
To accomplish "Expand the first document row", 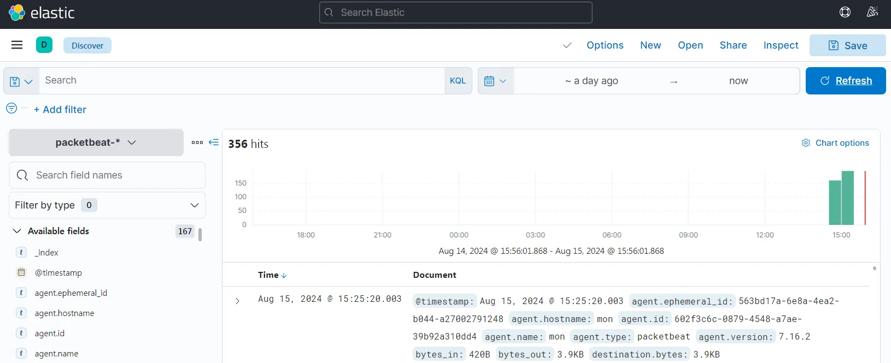I will click(237, 301).
